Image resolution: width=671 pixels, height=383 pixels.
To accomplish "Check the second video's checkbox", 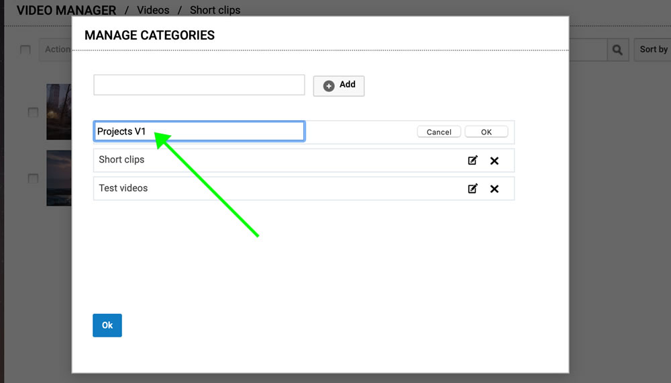I will click(33, 178).
